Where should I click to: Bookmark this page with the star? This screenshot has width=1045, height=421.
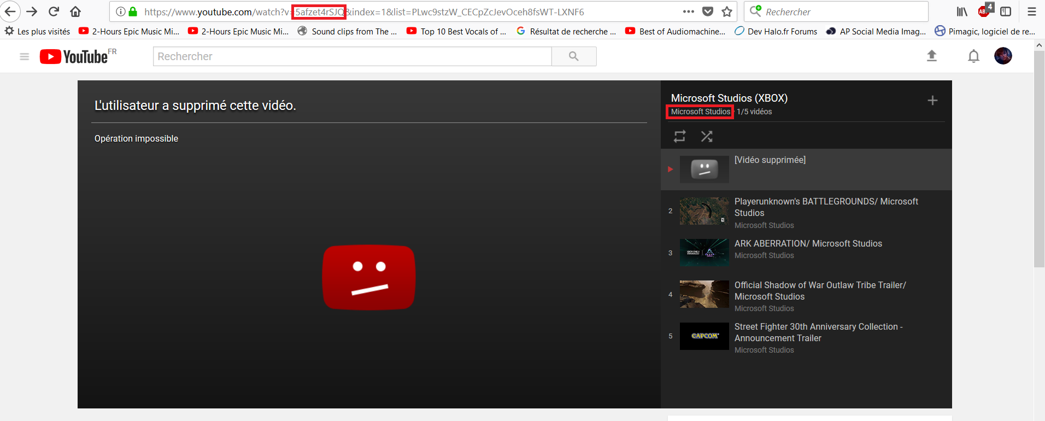[727, 11]
